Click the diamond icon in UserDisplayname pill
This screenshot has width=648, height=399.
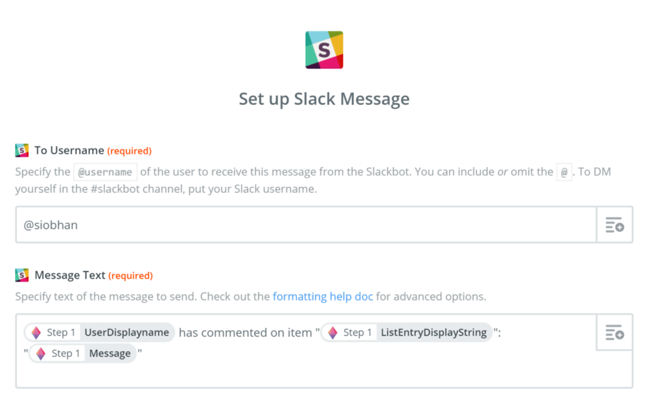tap(36, 332)
